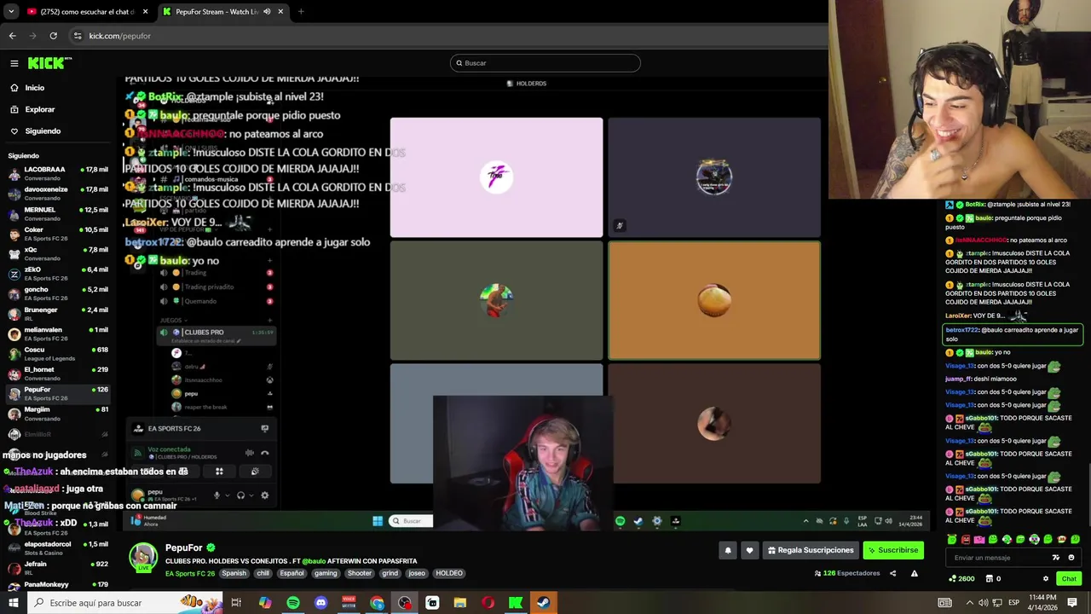The image size is (1091, 614).
Task: Mute the Discord microphone in stream
Action: 216,495
